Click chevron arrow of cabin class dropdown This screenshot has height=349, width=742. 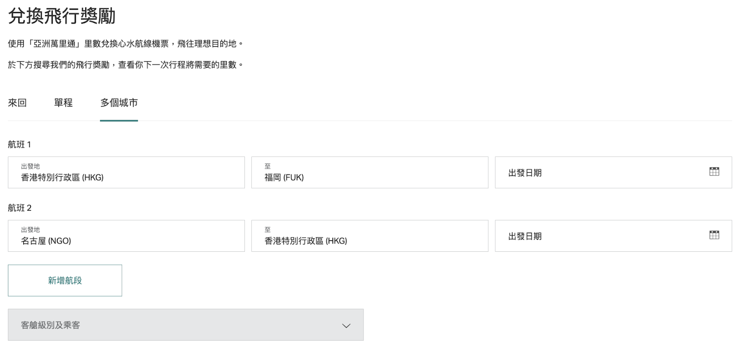[x=346, y=325]
